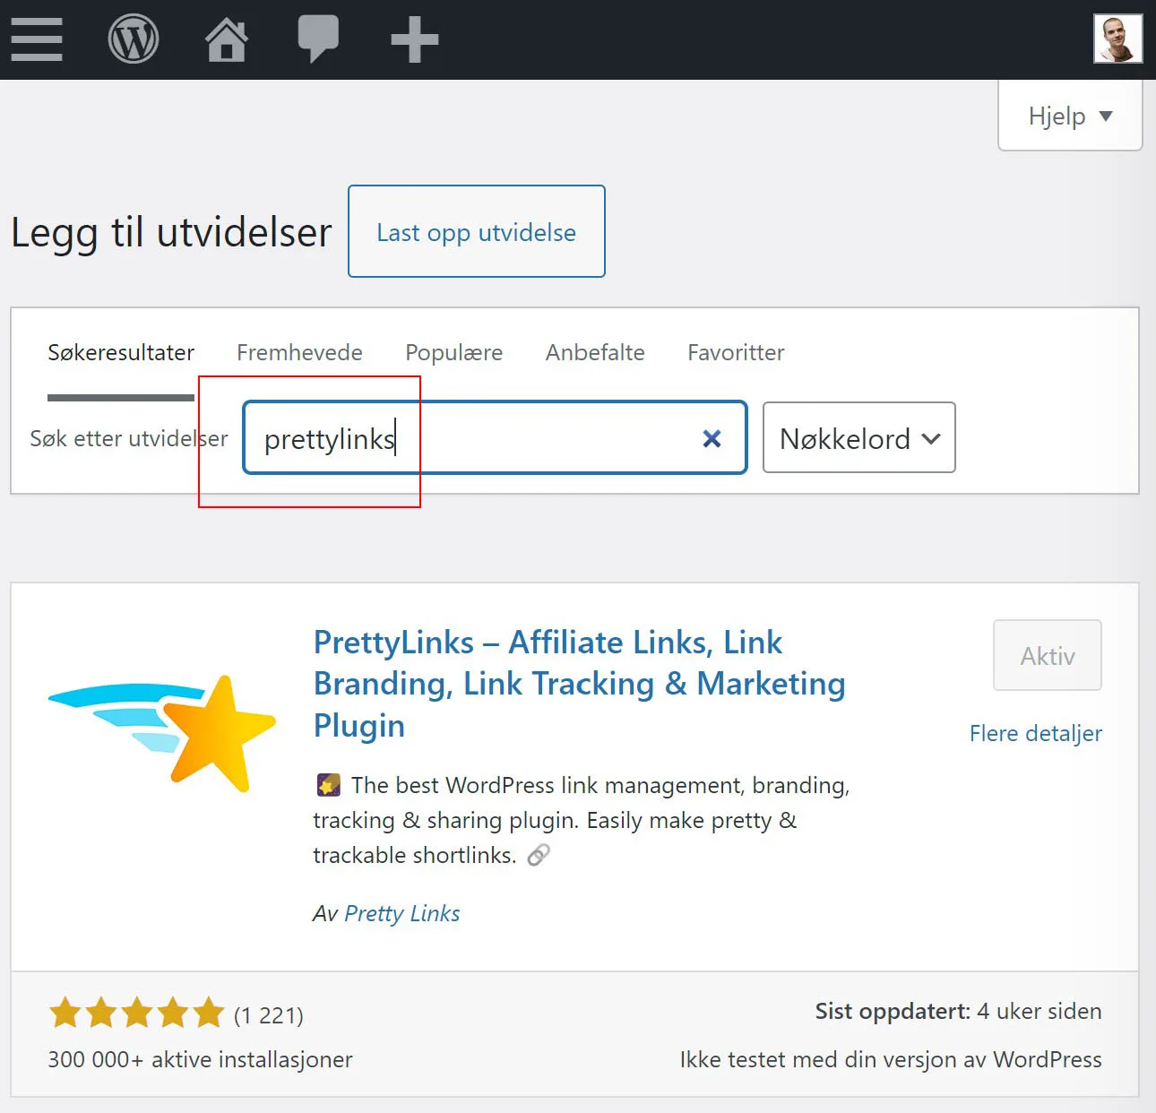The image size is (1156, 1113).
Task: Open the Favoritter tab
Action: tap(736, 352)
